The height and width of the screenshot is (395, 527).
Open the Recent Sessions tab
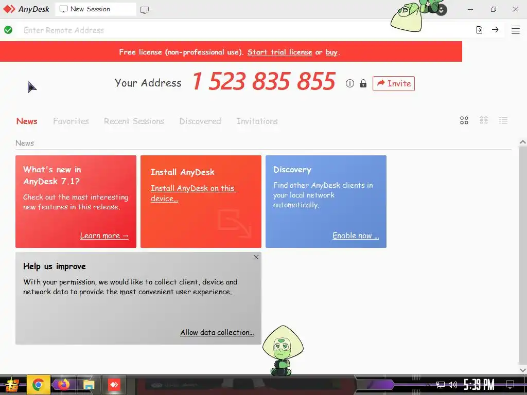pos(134,121)
